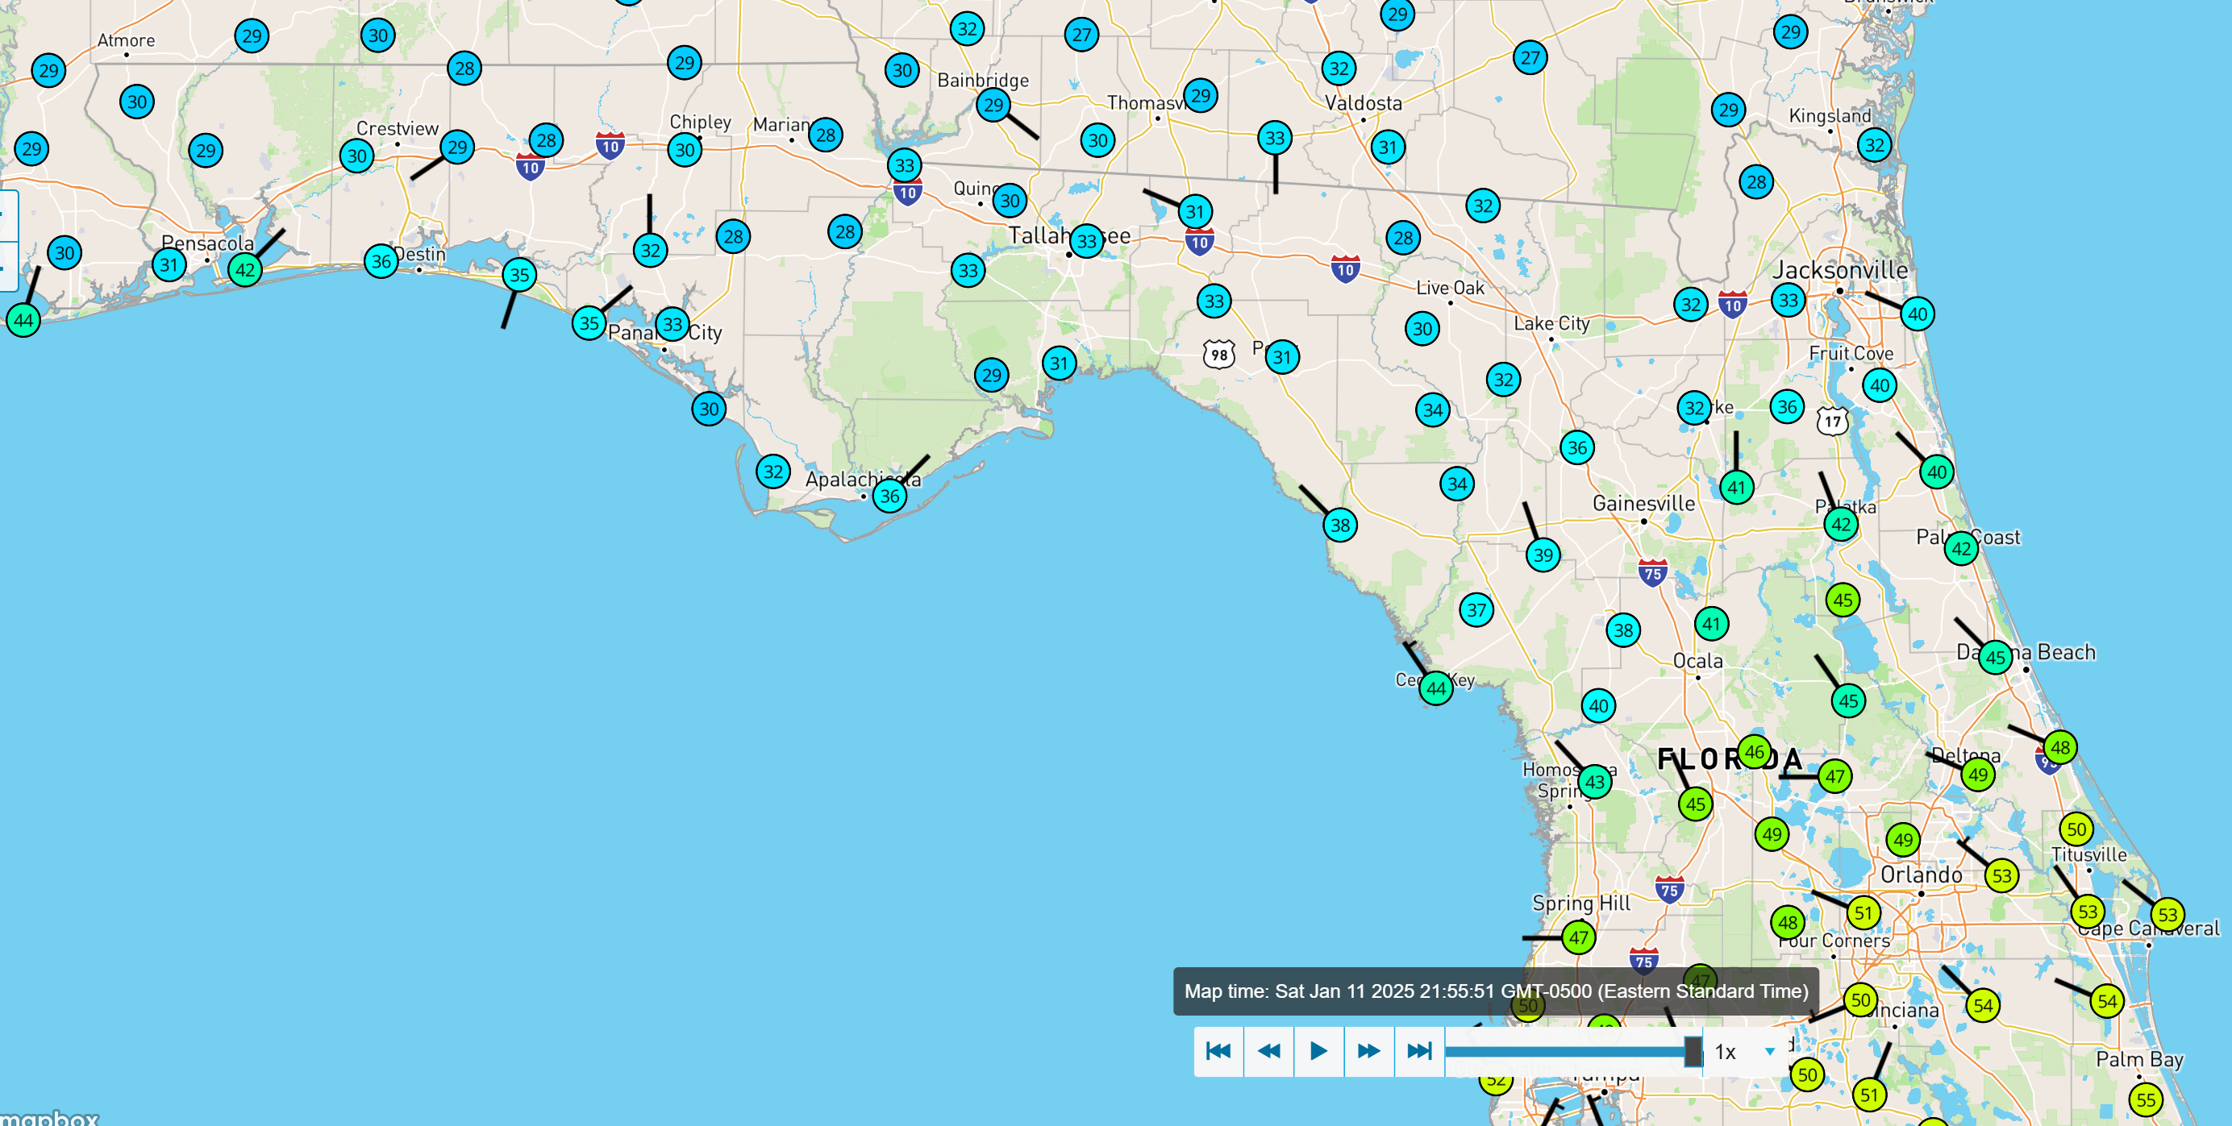Select the 43 station at Homosassa Springs
Screen dimensions: 2232x1126
(x=1595, y=782)
